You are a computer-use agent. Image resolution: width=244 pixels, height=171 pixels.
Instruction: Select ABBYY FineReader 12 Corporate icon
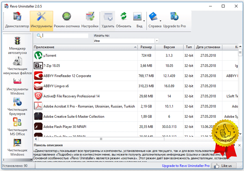(38, 76)
